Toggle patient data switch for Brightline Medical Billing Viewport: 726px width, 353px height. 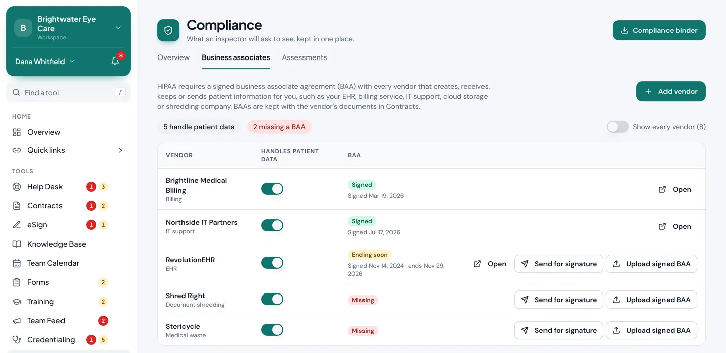tap(272, 189)
